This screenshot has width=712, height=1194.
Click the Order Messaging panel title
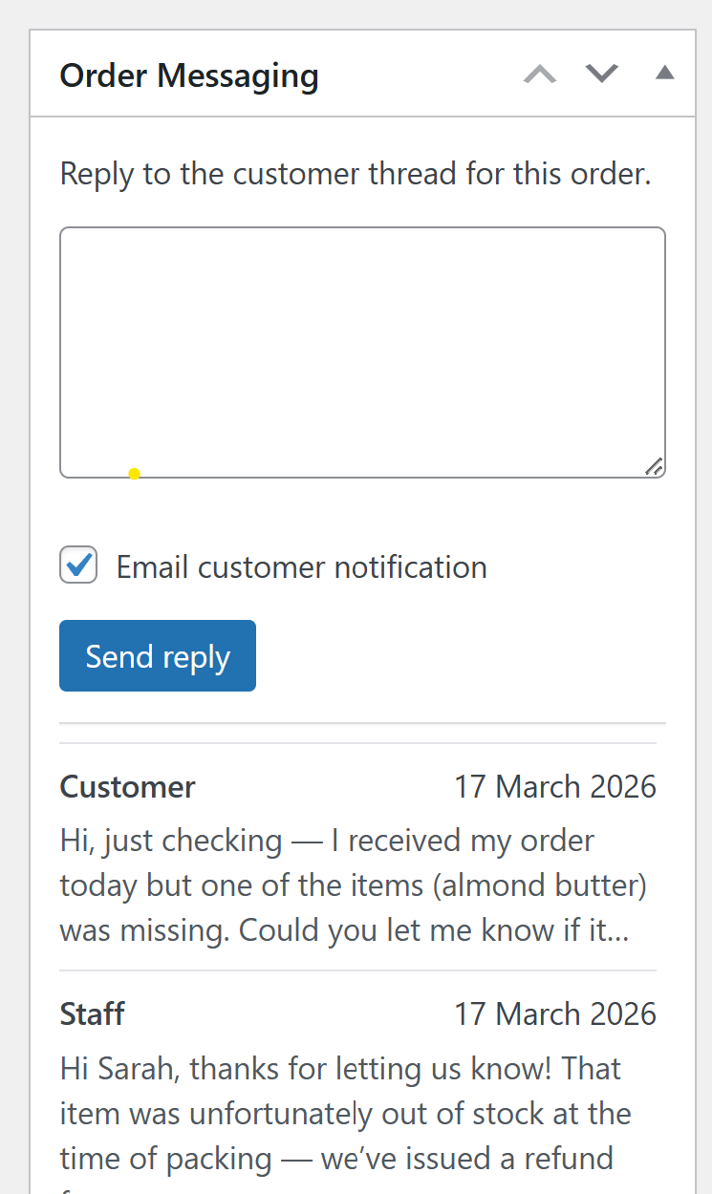click(189, 75)
